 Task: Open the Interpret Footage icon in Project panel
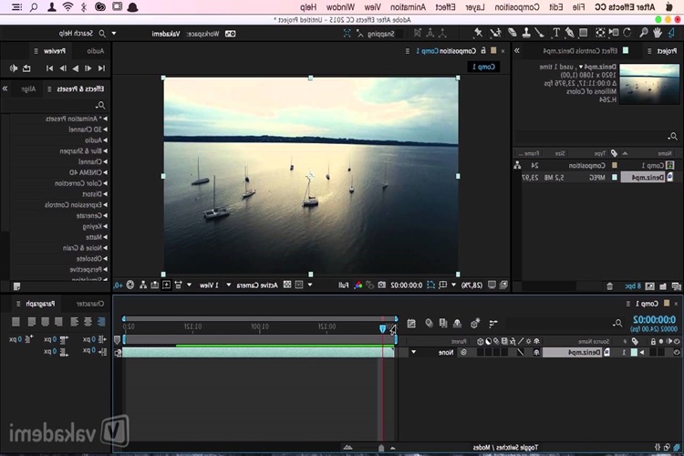(x=677, y=286)
